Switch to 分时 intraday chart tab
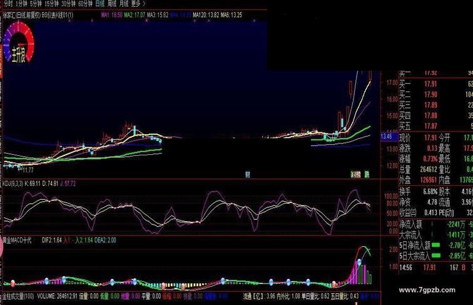Viewport: 473px width, 305px height. (x=8, y=4)
